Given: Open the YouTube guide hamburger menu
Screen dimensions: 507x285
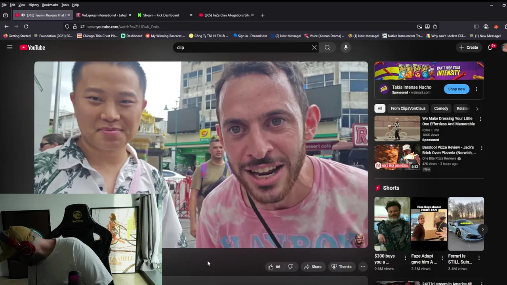Looking at the screenshot, I should tap(10, 47).
